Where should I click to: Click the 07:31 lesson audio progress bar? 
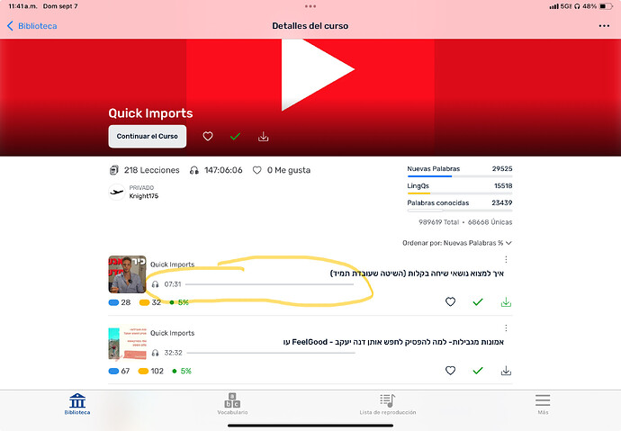point(268,284)
